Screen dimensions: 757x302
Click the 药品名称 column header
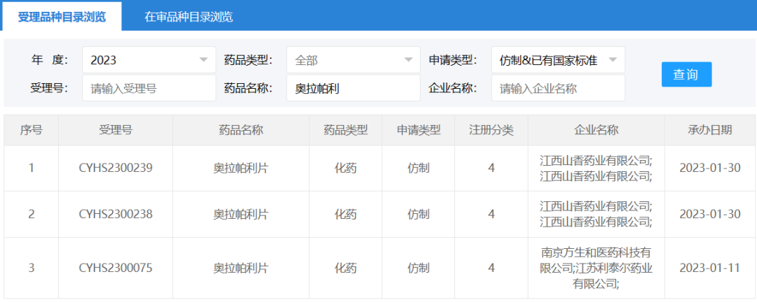tap(241, 130)
